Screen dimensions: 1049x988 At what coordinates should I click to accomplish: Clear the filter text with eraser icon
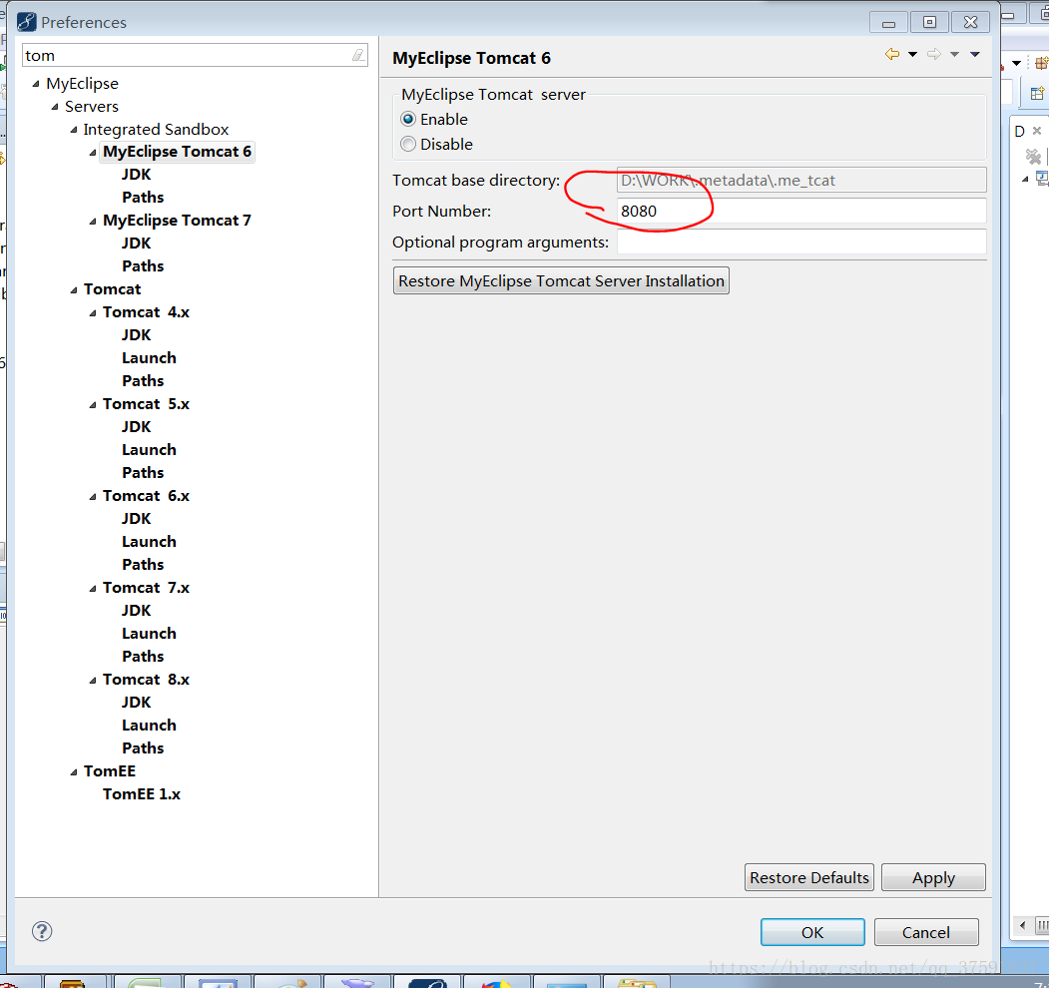click(x=358, y=55)
